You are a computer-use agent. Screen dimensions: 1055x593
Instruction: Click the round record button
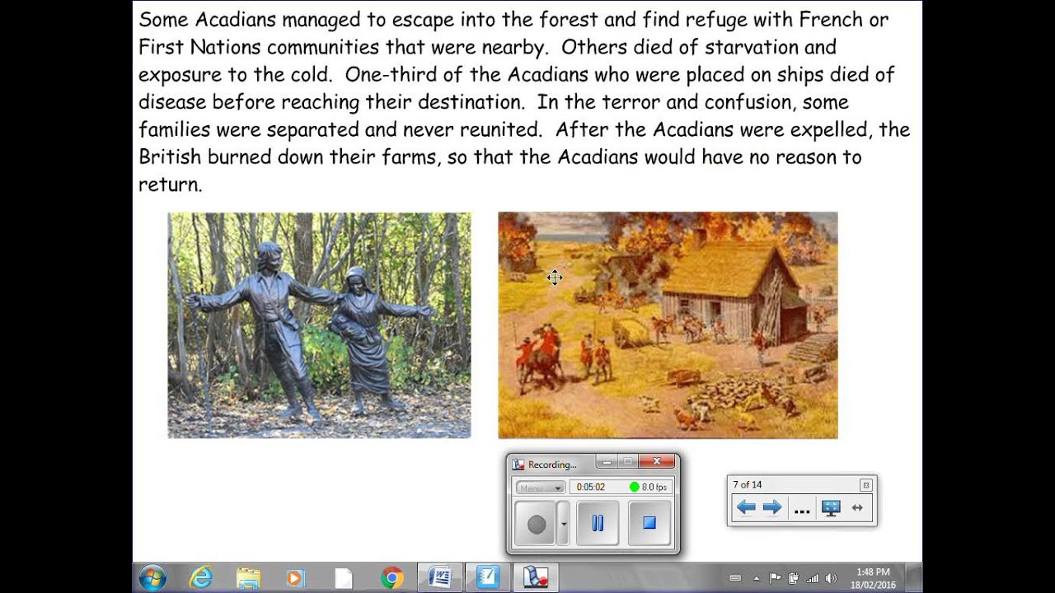[x=537, y=524]
